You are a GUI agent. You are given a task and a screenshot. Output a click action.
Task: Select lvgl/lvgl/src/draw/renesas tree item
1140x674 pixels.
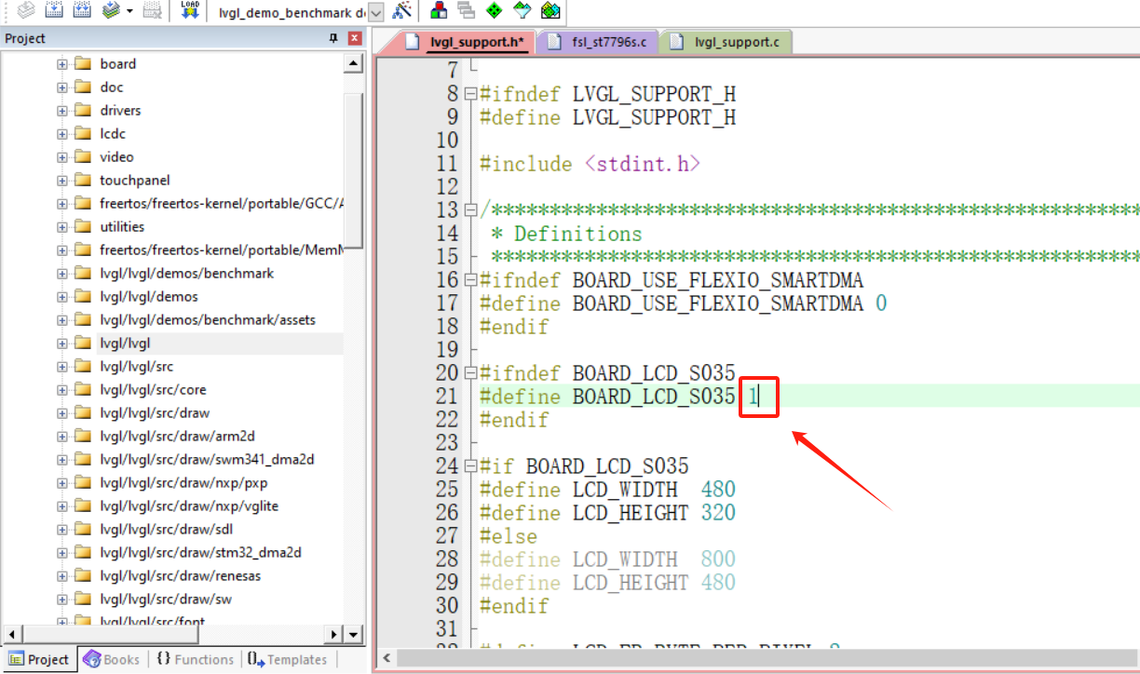point(180,576)
